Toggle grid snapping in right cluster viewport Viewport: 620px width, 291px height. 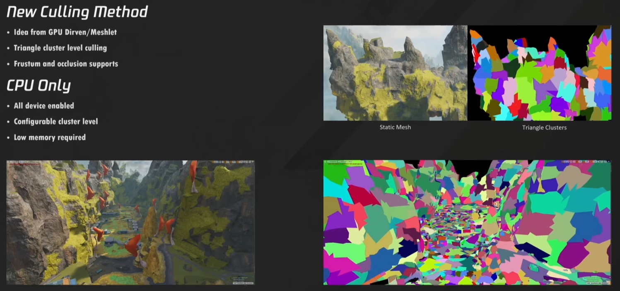[577, 162]
